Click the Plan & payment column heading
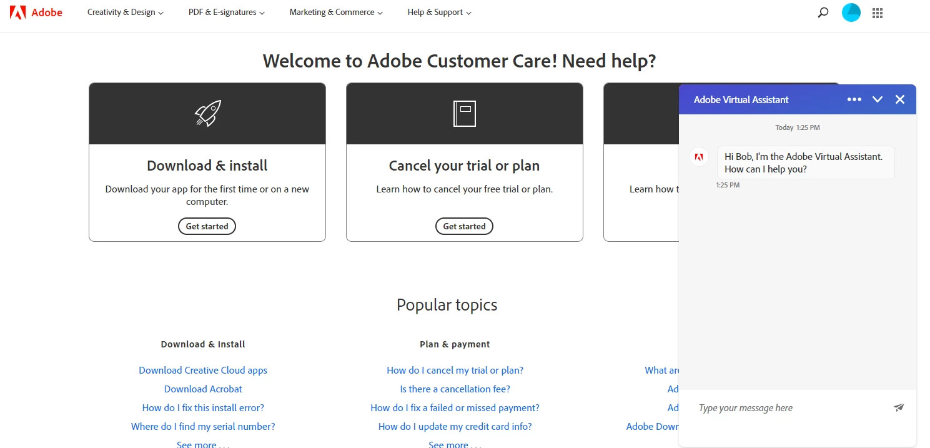This screenshot has width=930, height=448. (x=455, y=344)
